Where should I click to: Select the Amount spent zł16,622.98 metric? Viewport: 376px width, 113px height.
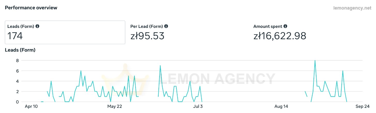coord(280,36)
